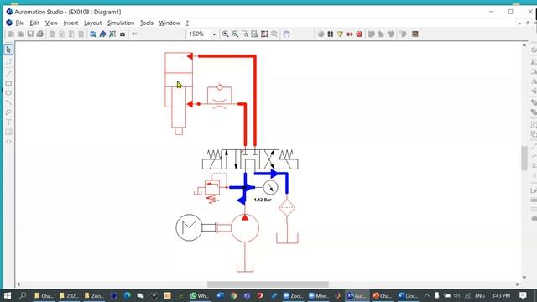The image size is (537, 302).
Task: Open Chrome from the taskbar
Action: tap(234, 295)
